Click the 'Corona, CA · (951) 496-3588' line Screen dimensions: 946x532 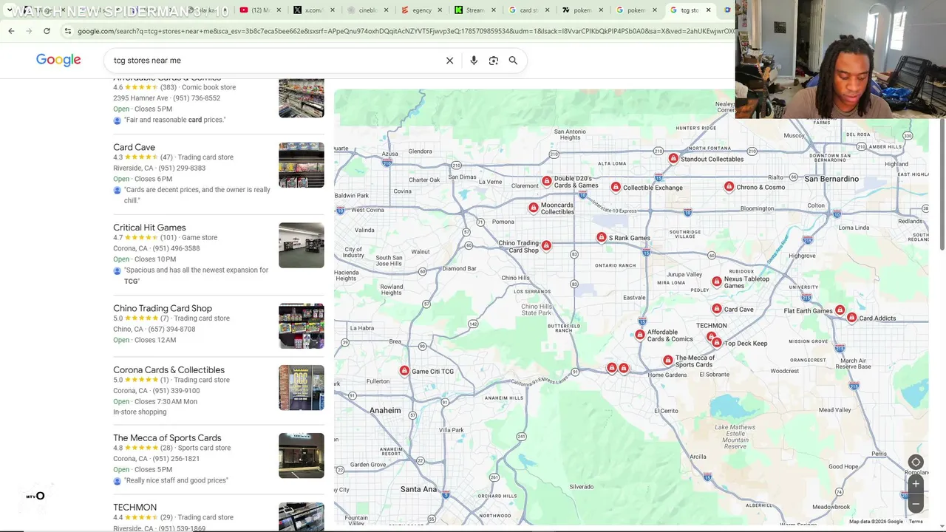[156, 248]
